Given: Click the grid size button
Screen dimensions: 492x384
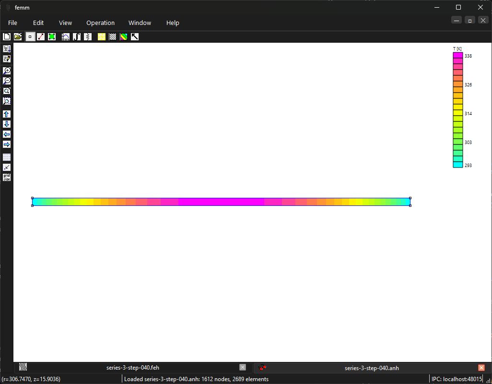Looking at the screenshot, I should [x=7, y=177].
